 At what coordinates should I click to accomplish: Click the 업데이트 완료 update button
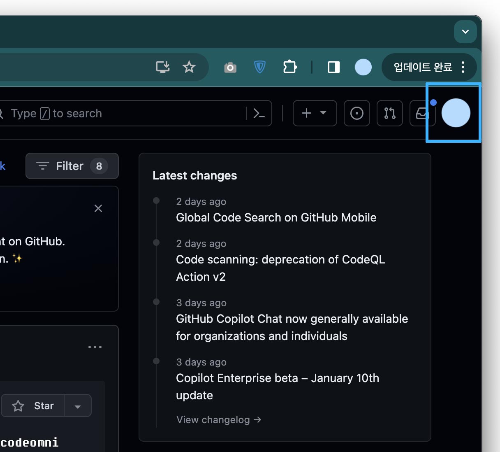[x=423, y=67]
